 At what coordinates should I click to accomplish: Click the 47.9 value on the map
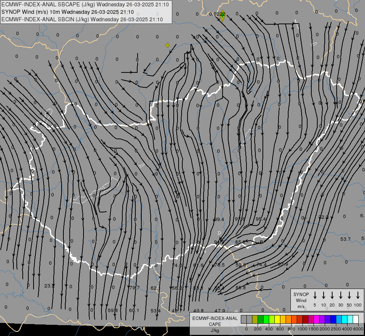pyautogui.click(x=220, y=311)
